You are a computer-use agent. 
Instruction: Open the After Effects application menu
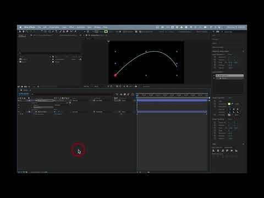30,27
